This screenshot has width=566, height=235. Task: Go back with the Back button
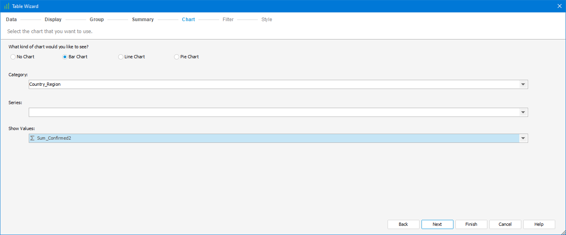403,224
